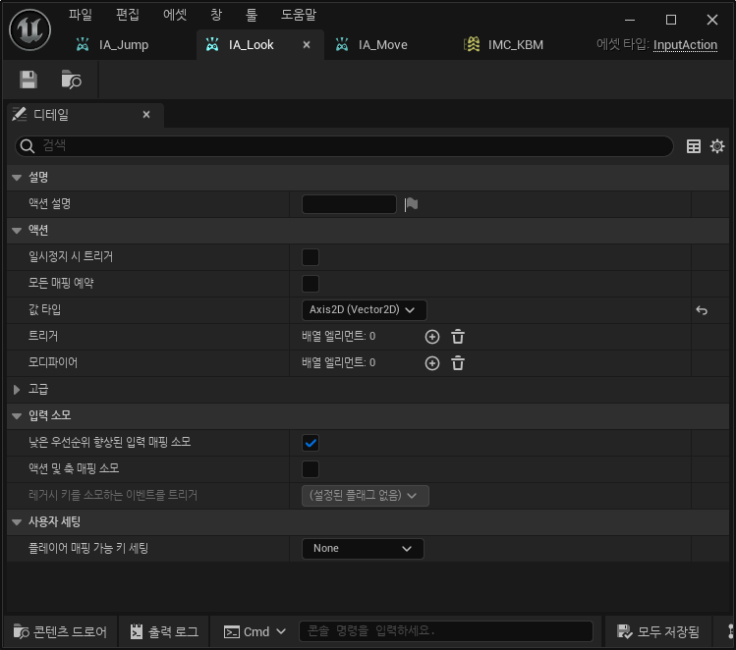Click the search magnifier icon in details
736x650 pixels.
tap(28, 146)
